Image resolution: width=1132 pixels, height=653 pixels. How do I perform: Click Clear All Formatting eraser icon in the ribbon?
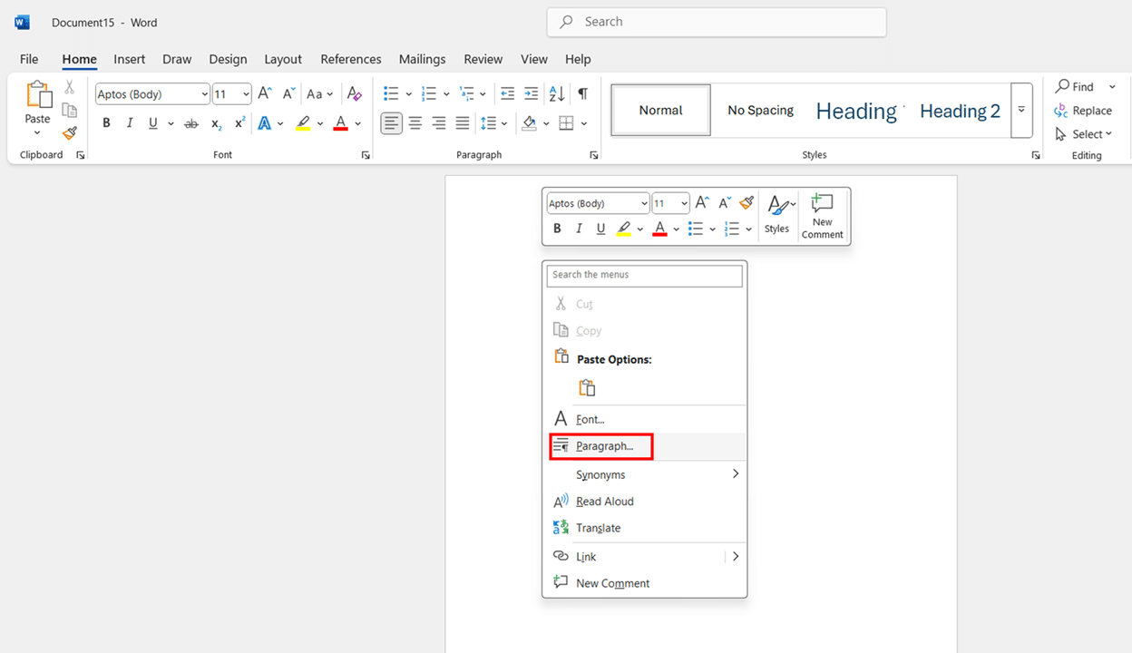pyautogui.click(x=355, y=93)
